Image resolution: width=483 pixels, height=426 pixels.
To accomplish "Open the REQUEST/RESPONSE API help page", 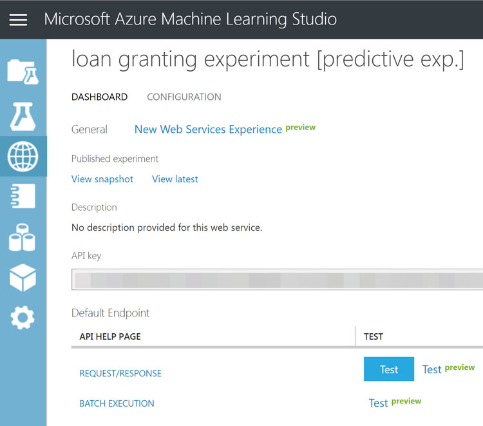I will [120, 373].
